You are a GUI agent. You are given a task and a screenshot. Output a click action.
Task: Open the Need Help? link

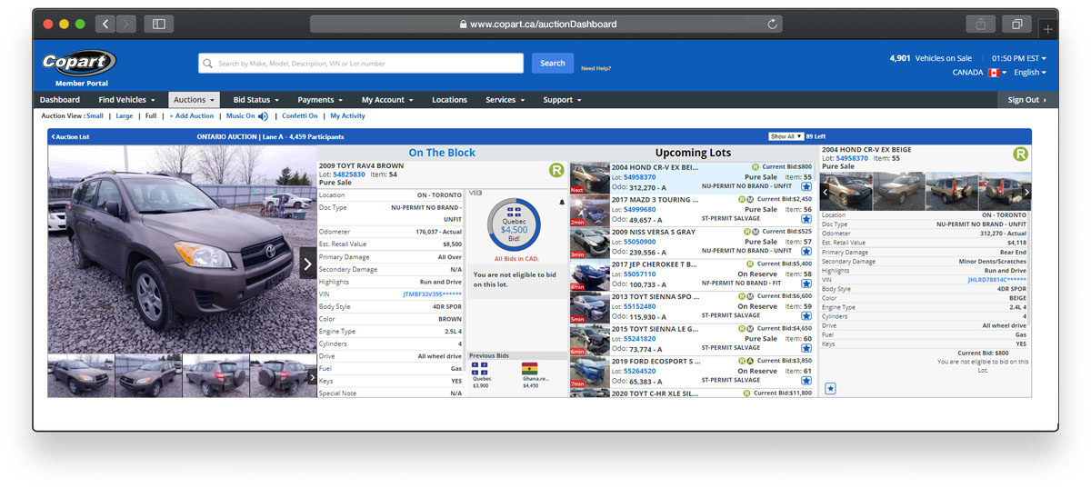[x=596, y=68]
